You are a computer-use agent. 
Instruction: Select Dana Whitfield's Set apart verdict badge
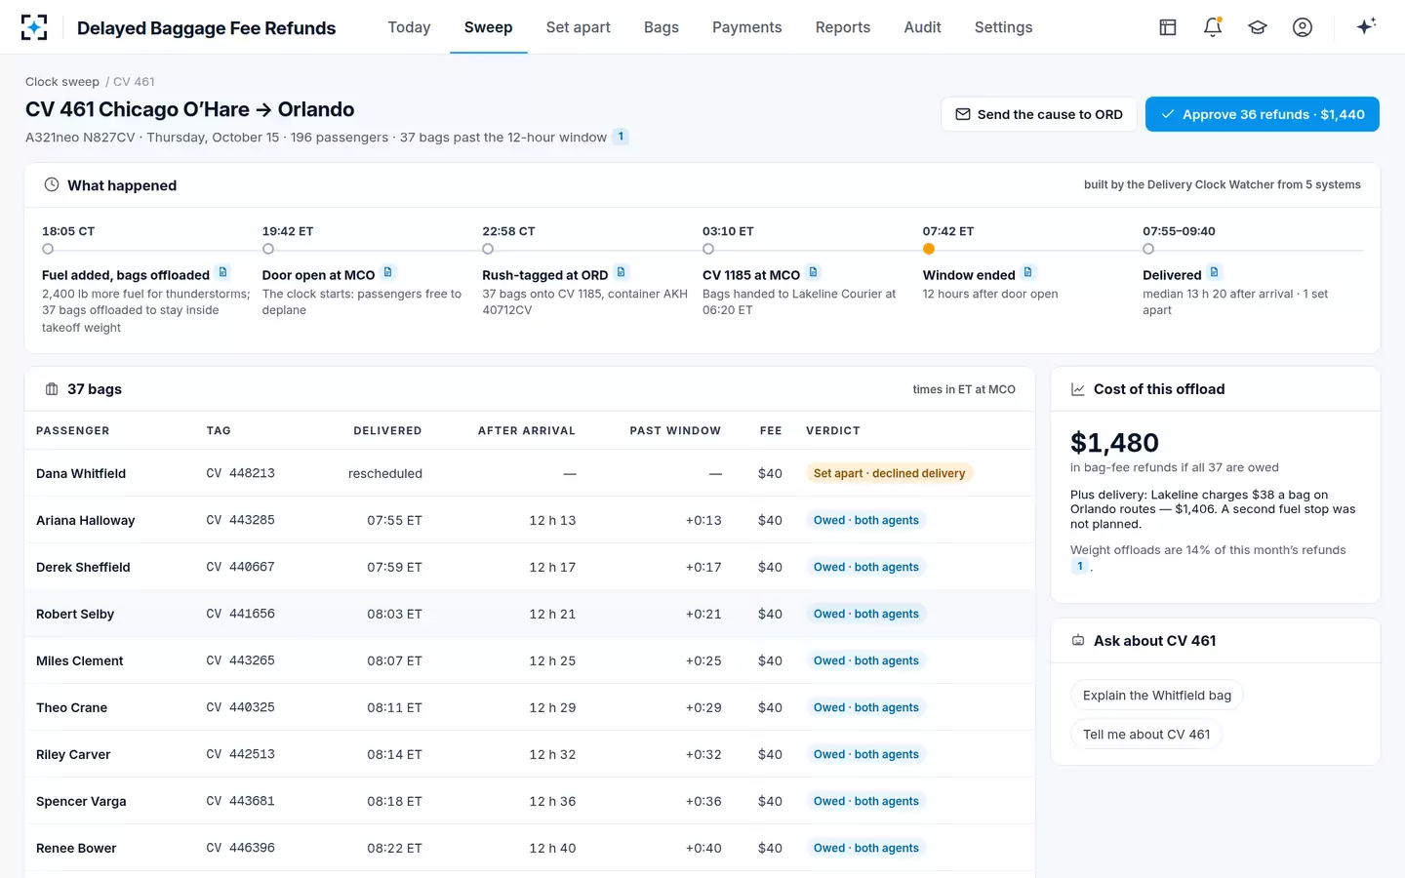[x=889, y=473]
